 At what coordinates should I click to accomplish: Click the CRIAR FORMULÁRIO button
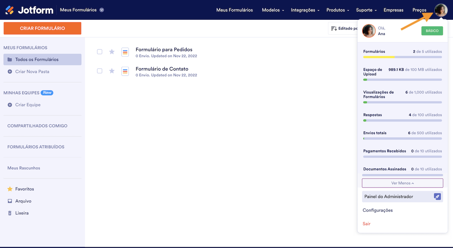click(42, 28)
